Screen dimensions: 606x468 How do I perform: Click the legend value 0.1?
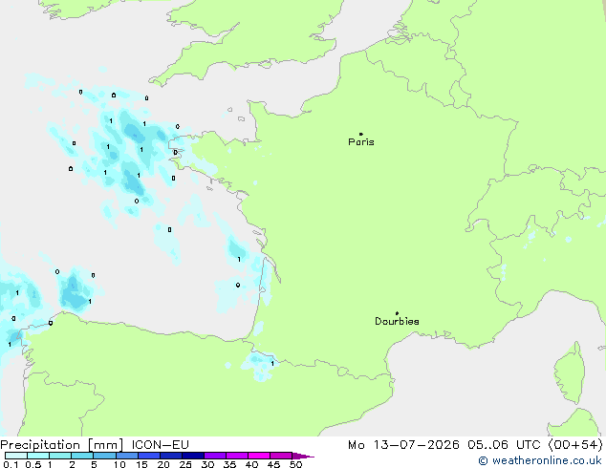pos(11,464)
